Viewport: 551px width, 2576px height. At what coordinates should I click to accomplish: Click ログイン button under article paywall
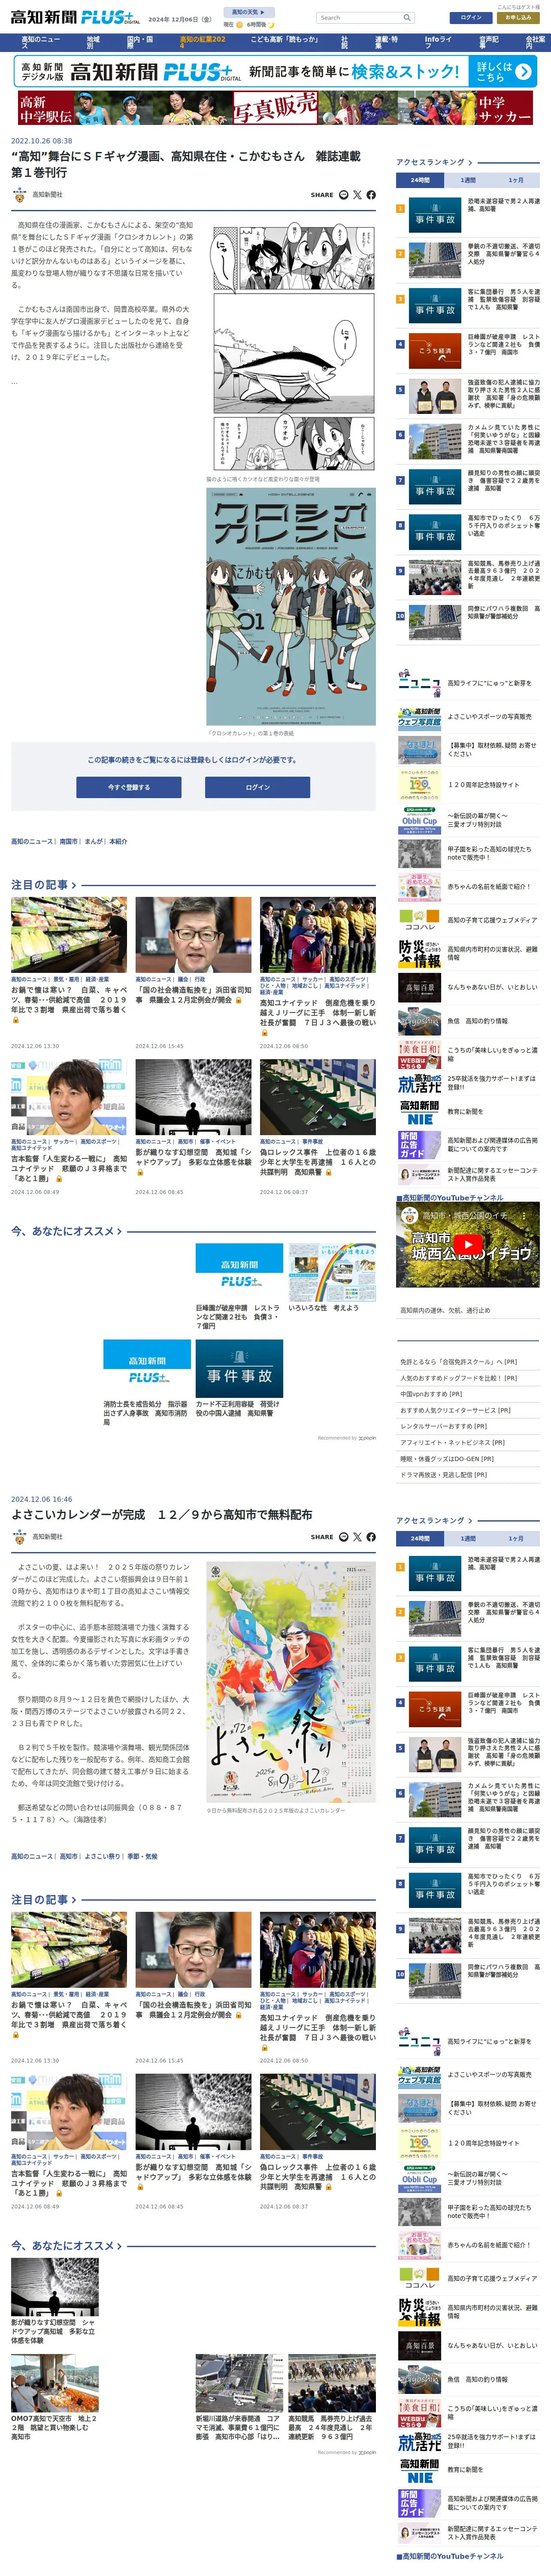[x=258, y=787]
